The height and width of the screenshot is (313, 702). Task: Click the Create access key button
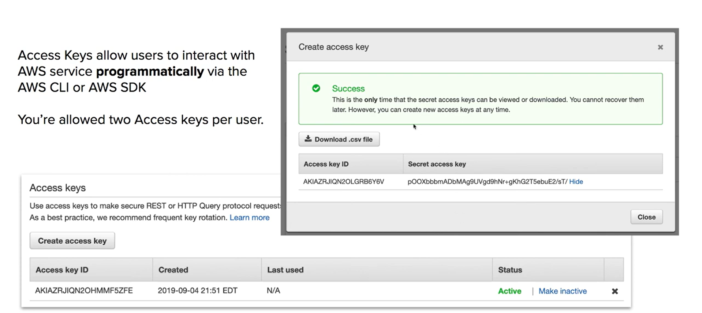pyautogui.click(x=72, y=241)
